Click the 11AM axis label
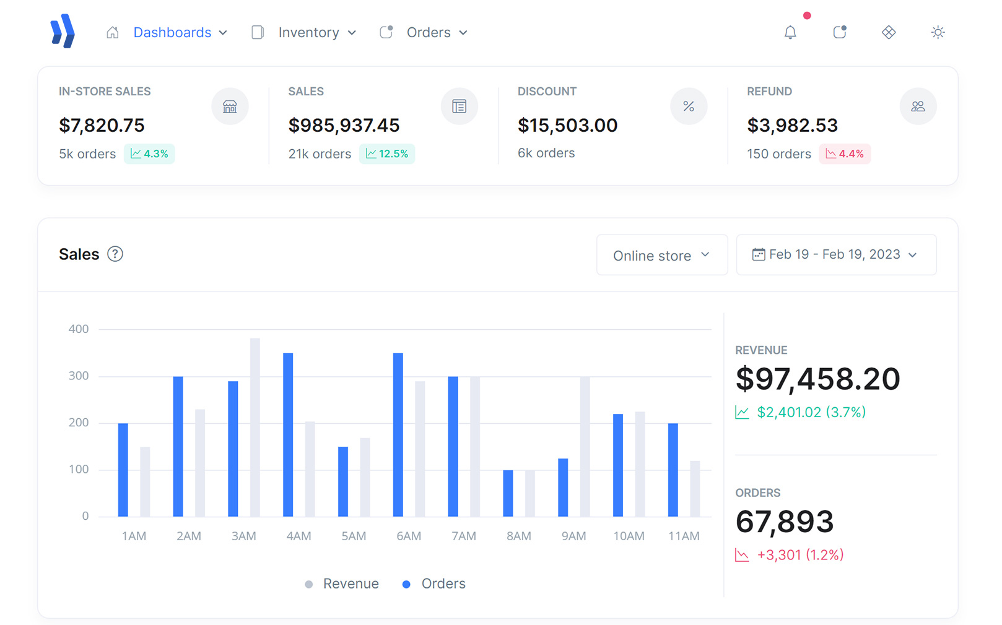 click(684, 536)
